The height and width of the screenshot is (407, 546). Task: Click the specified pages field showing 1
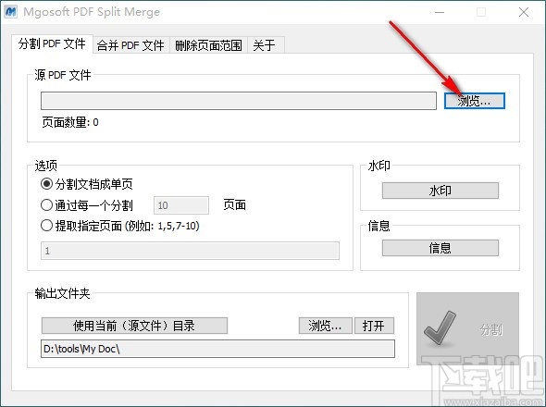(x=190, y=251)
